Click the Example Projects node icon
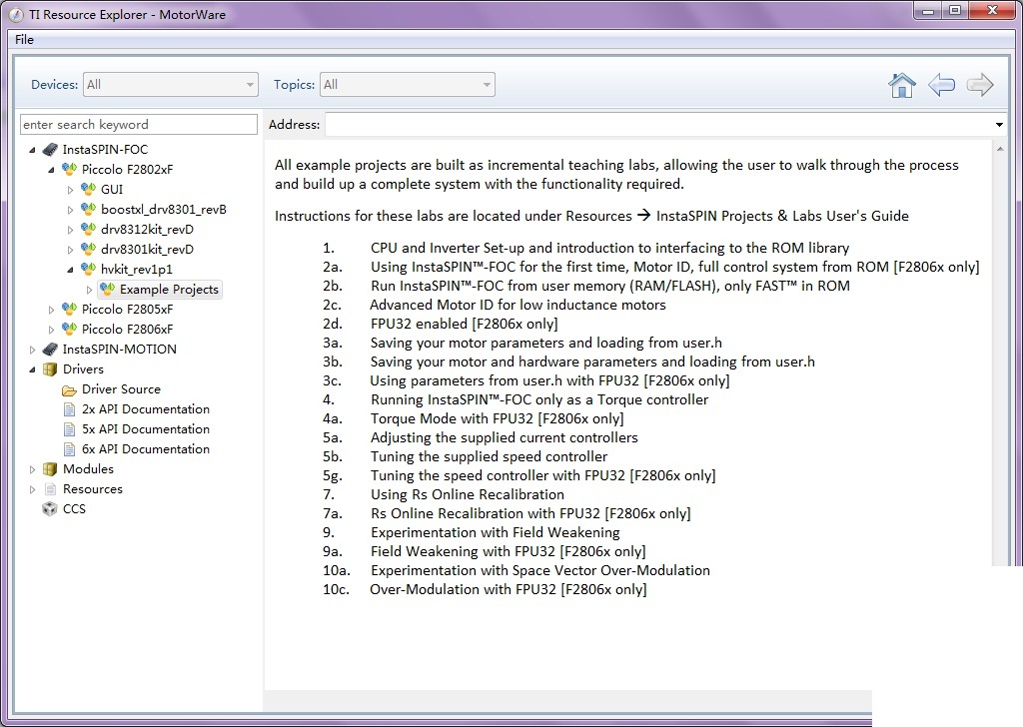1023x727 pixels. coord(107,289)
